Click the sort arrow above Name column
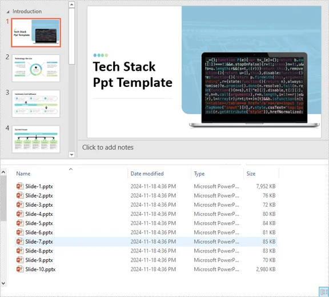The height and width of the screenshot is (297, 329). point(71,169)
